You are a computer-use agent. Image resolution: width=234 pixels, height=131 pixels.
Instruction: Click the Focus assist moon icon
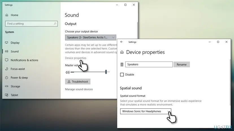(6, 69)
